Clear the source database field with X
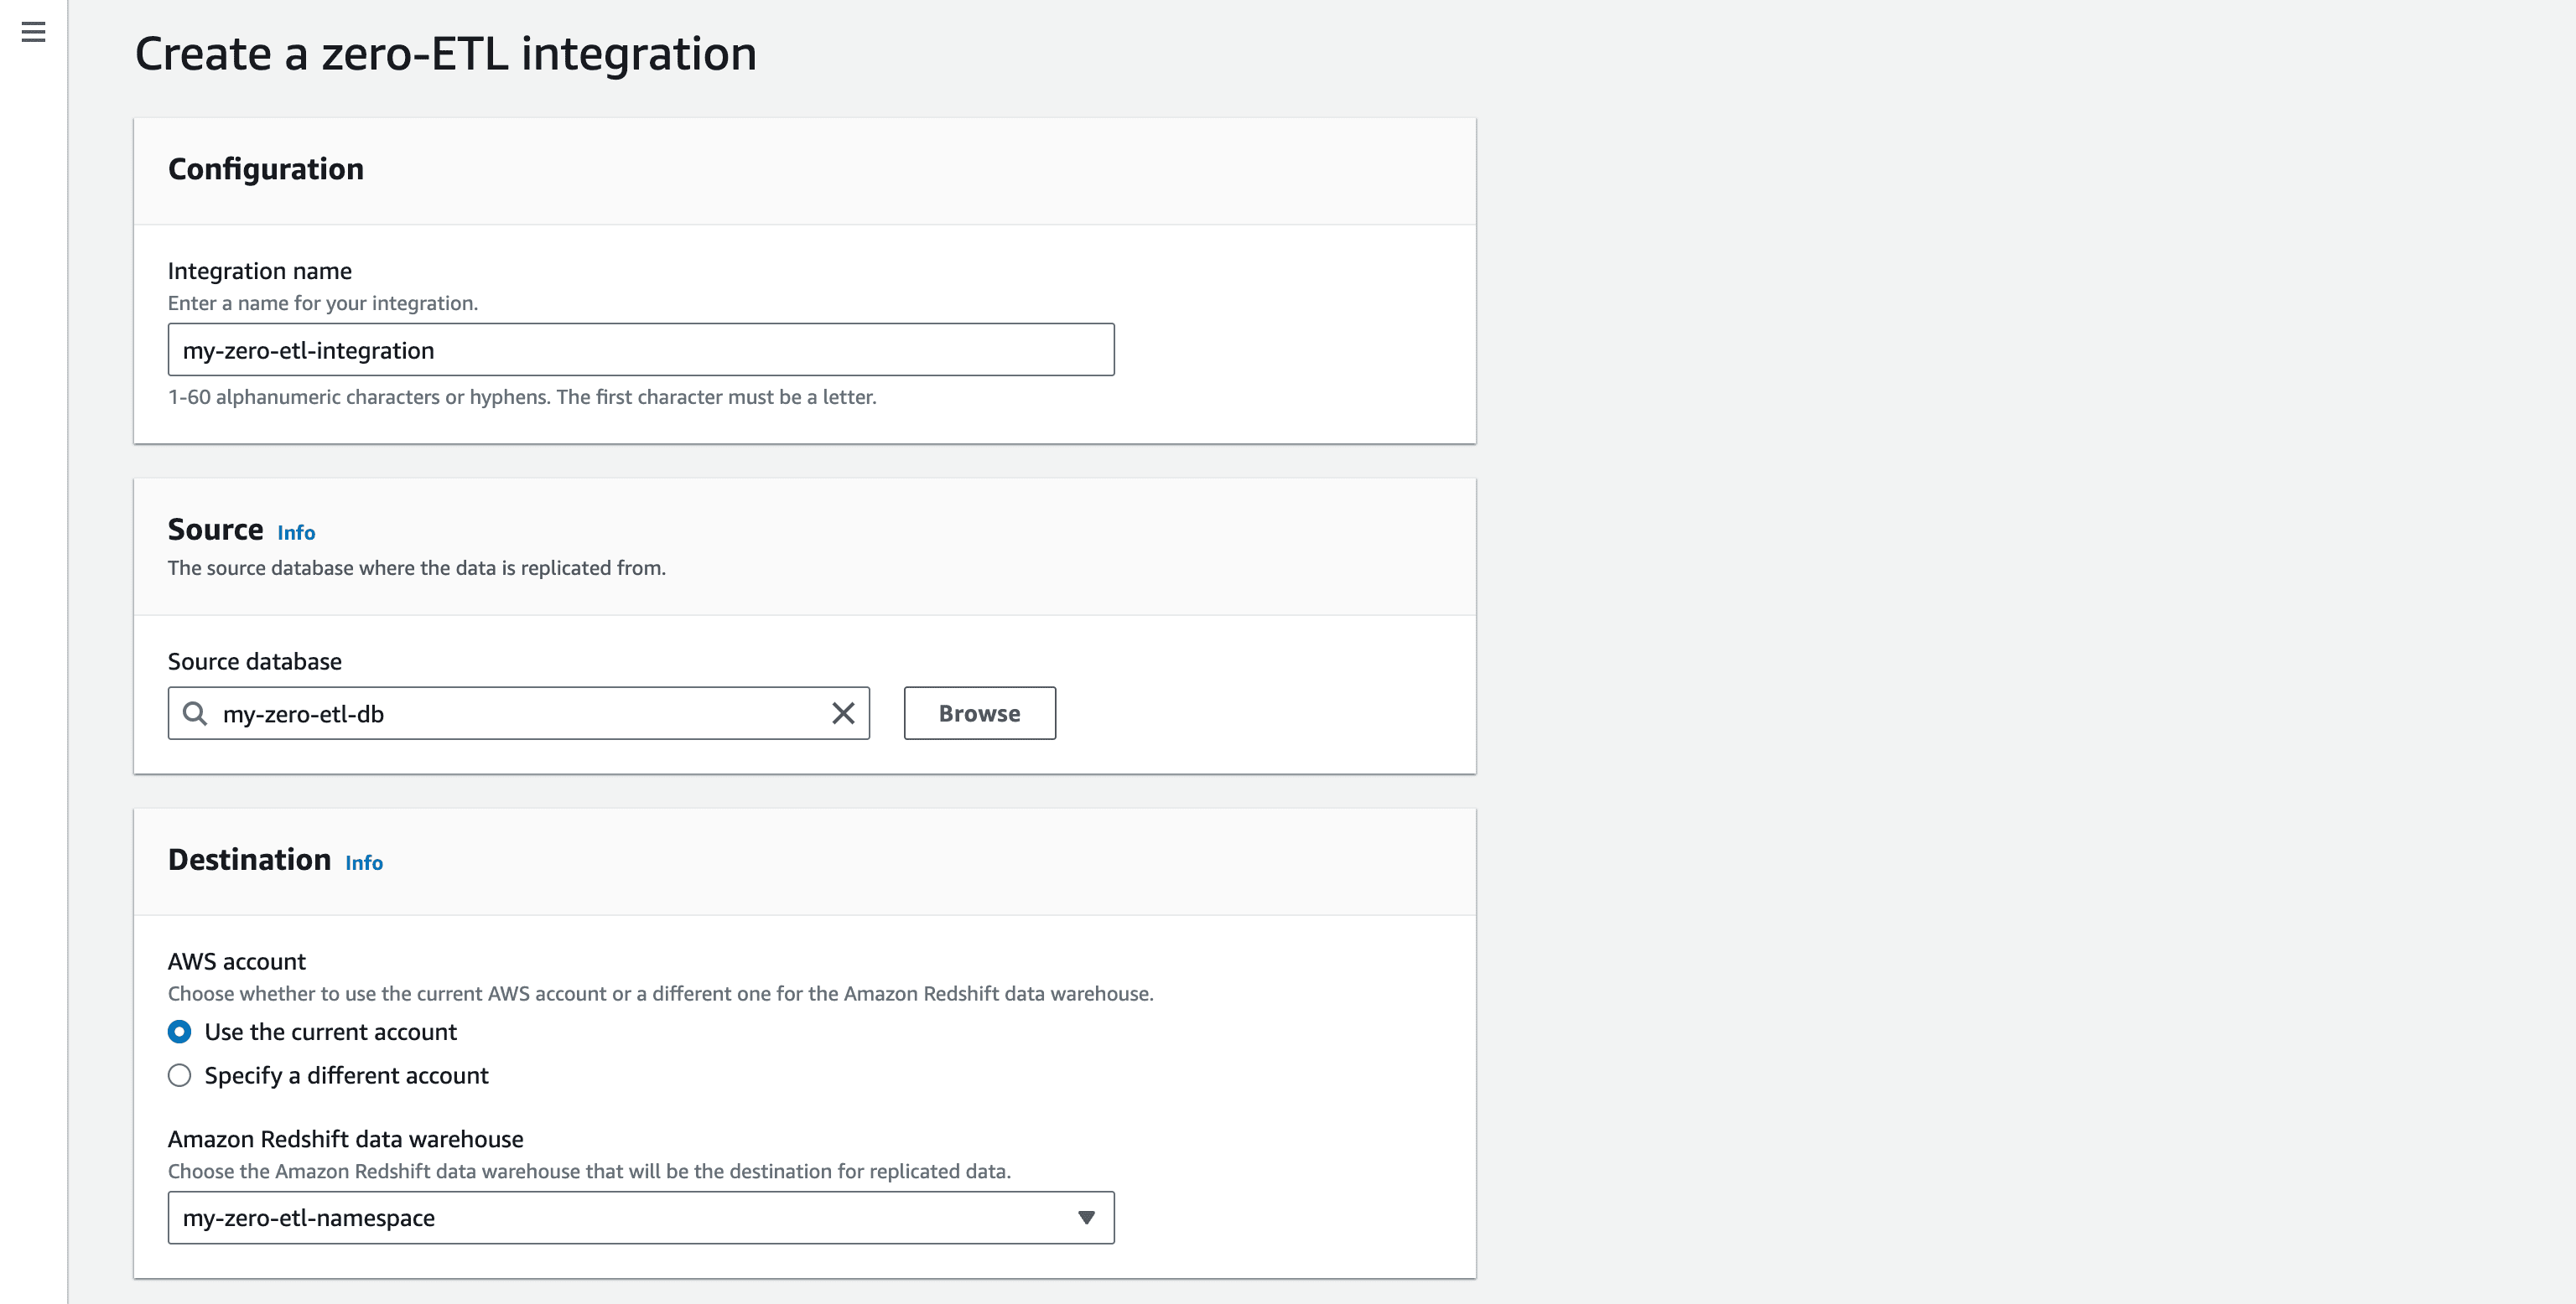 pos(843,713)
